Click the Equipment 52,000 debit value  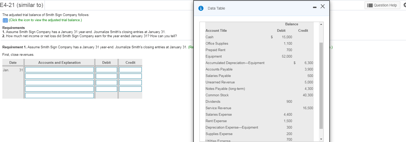[287, 56]
